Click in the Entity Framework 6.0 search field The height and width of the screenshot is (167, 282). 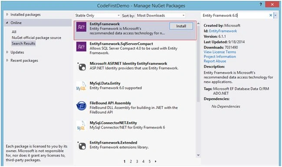tap(235, 16)
